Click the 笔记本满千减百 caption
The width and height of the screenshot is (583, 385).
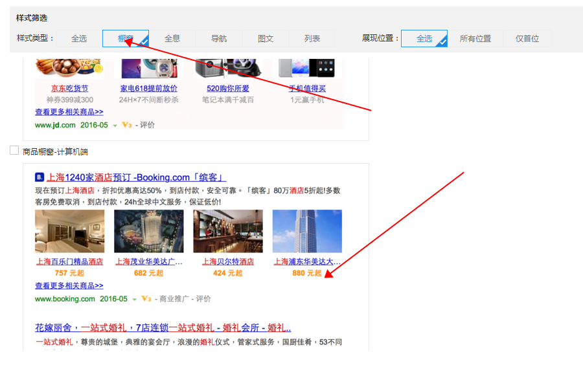coord(228,100)
